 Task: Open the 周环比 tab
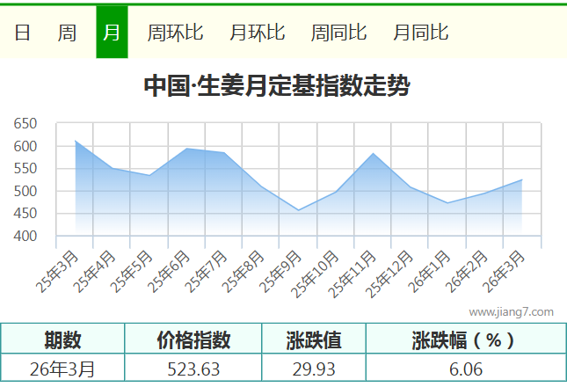tap(175, 33)
